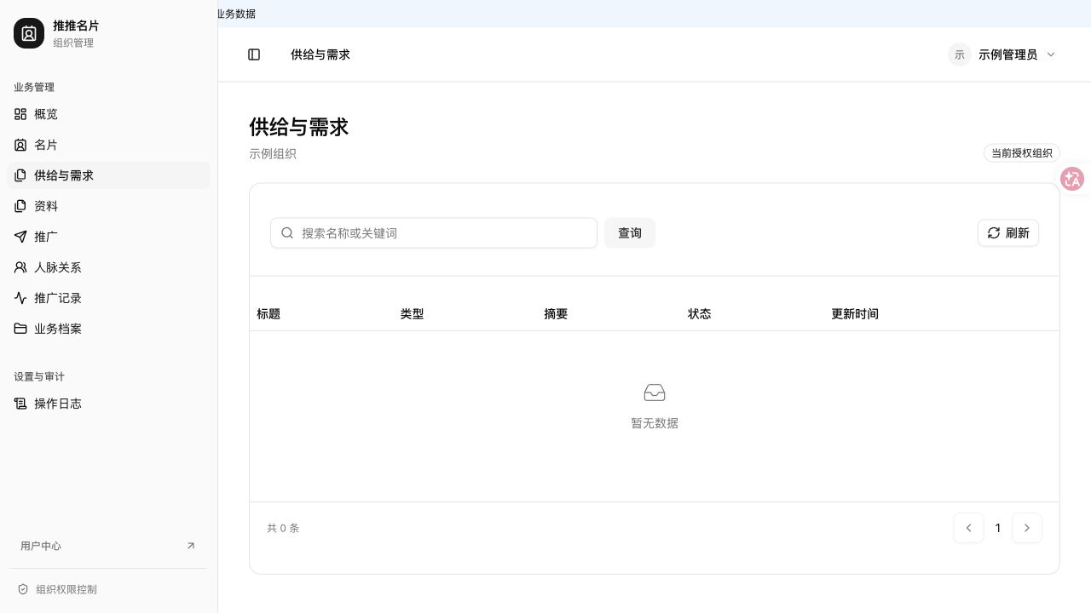Click the 标题 column header

point(268,314)
